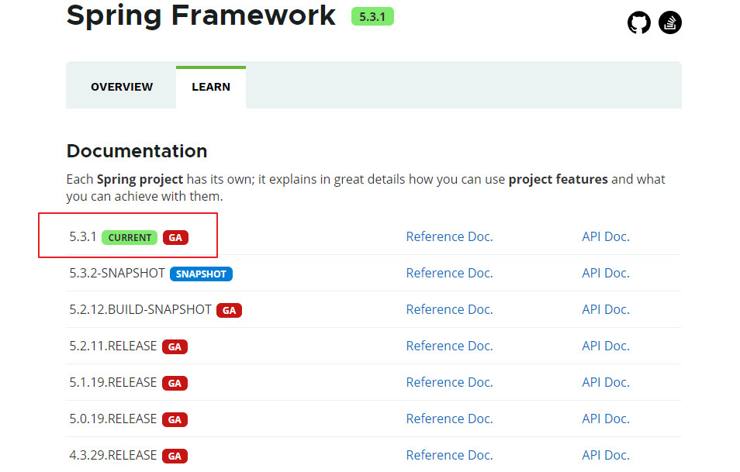The width and height of the screenshot is (740, 472).
Task: Open Reference Doc. for 4.3.29.RELEASE
Action: pos(449,455)
